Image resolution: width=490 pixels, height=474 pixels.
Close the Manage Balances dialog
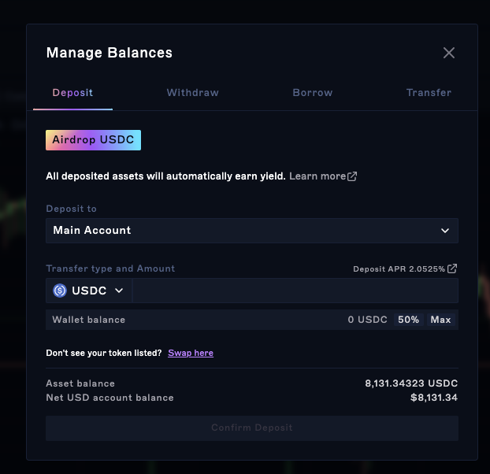click(449, 53)
